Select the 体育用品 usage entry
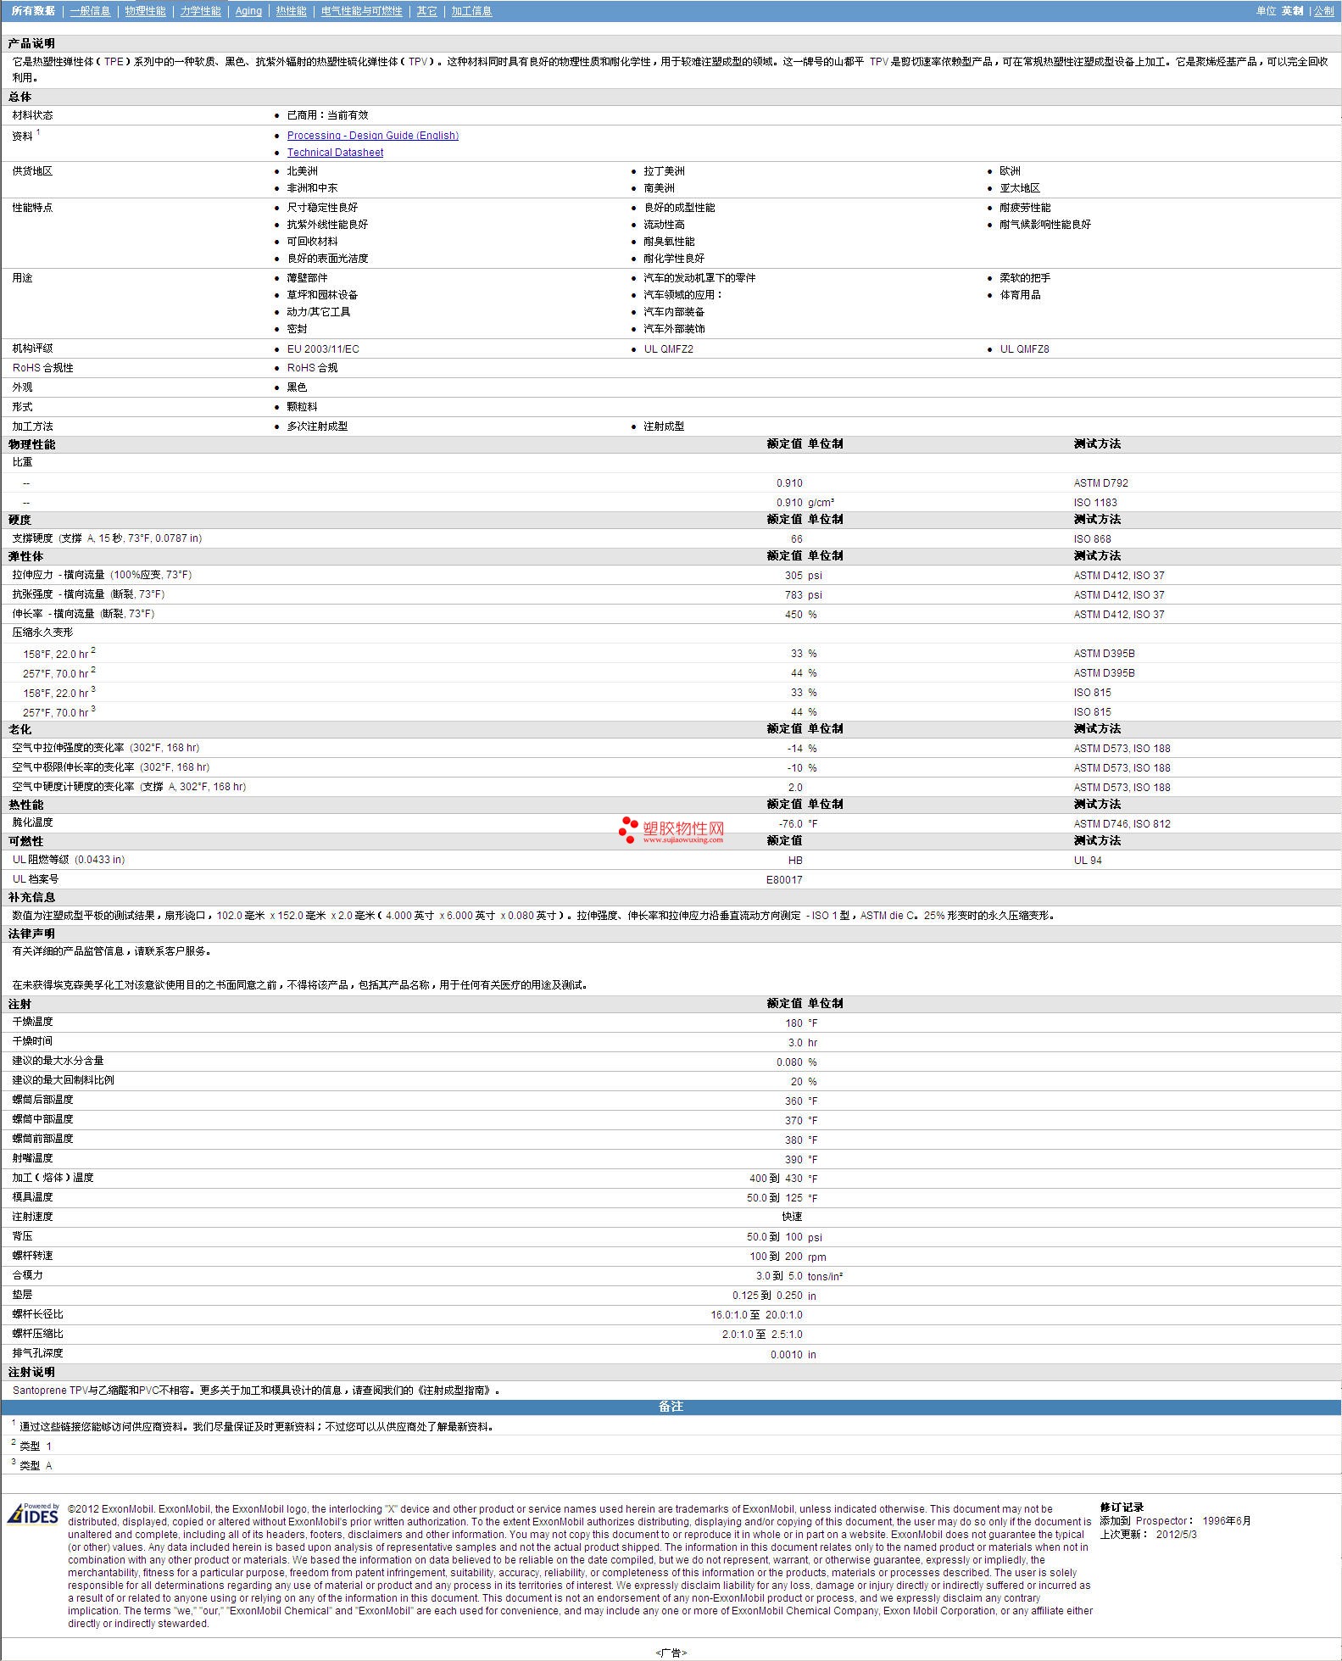Image resolution: width=1342 pixels, height=1661 pixels. point(1020,295)
